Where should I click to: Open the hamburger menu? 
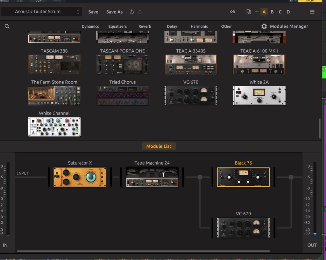[312, 12]
